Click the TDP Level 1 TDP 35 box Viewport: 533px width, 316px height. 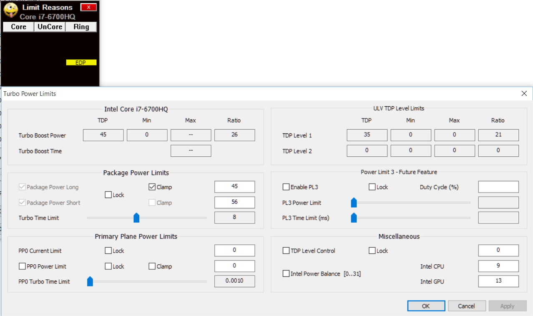pyautogui.click(x=367, y=135)
